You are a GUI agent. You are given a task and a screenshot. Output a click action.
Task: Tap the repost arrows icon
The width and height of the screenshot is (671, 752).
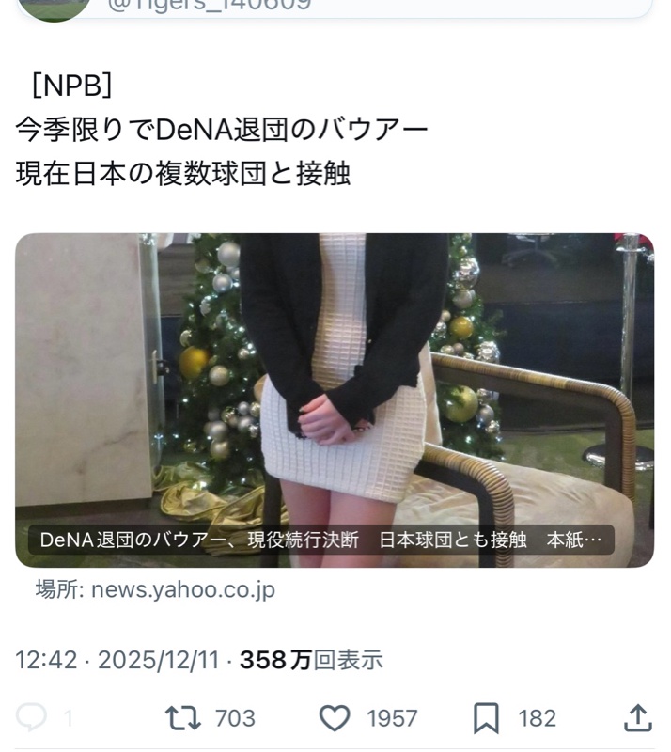182,718
